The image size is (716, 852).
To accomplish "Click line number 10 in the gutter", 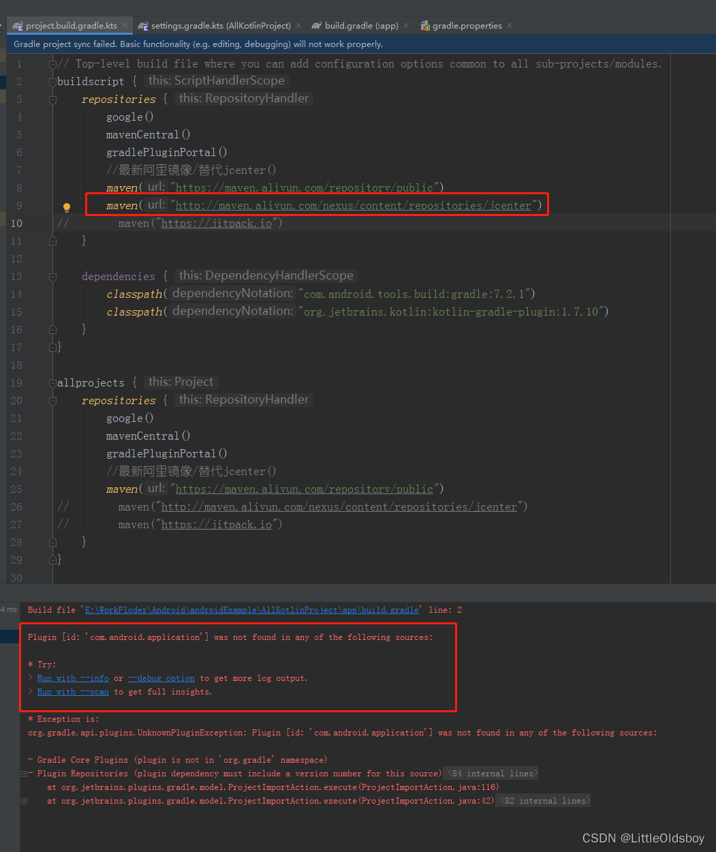I will [x=15, y=223].
